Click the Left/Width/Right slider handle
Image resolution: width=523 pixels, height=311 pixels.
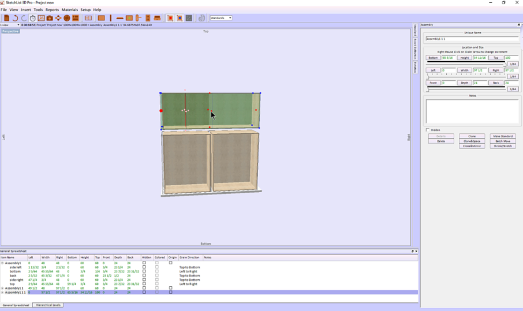(428, 77)
